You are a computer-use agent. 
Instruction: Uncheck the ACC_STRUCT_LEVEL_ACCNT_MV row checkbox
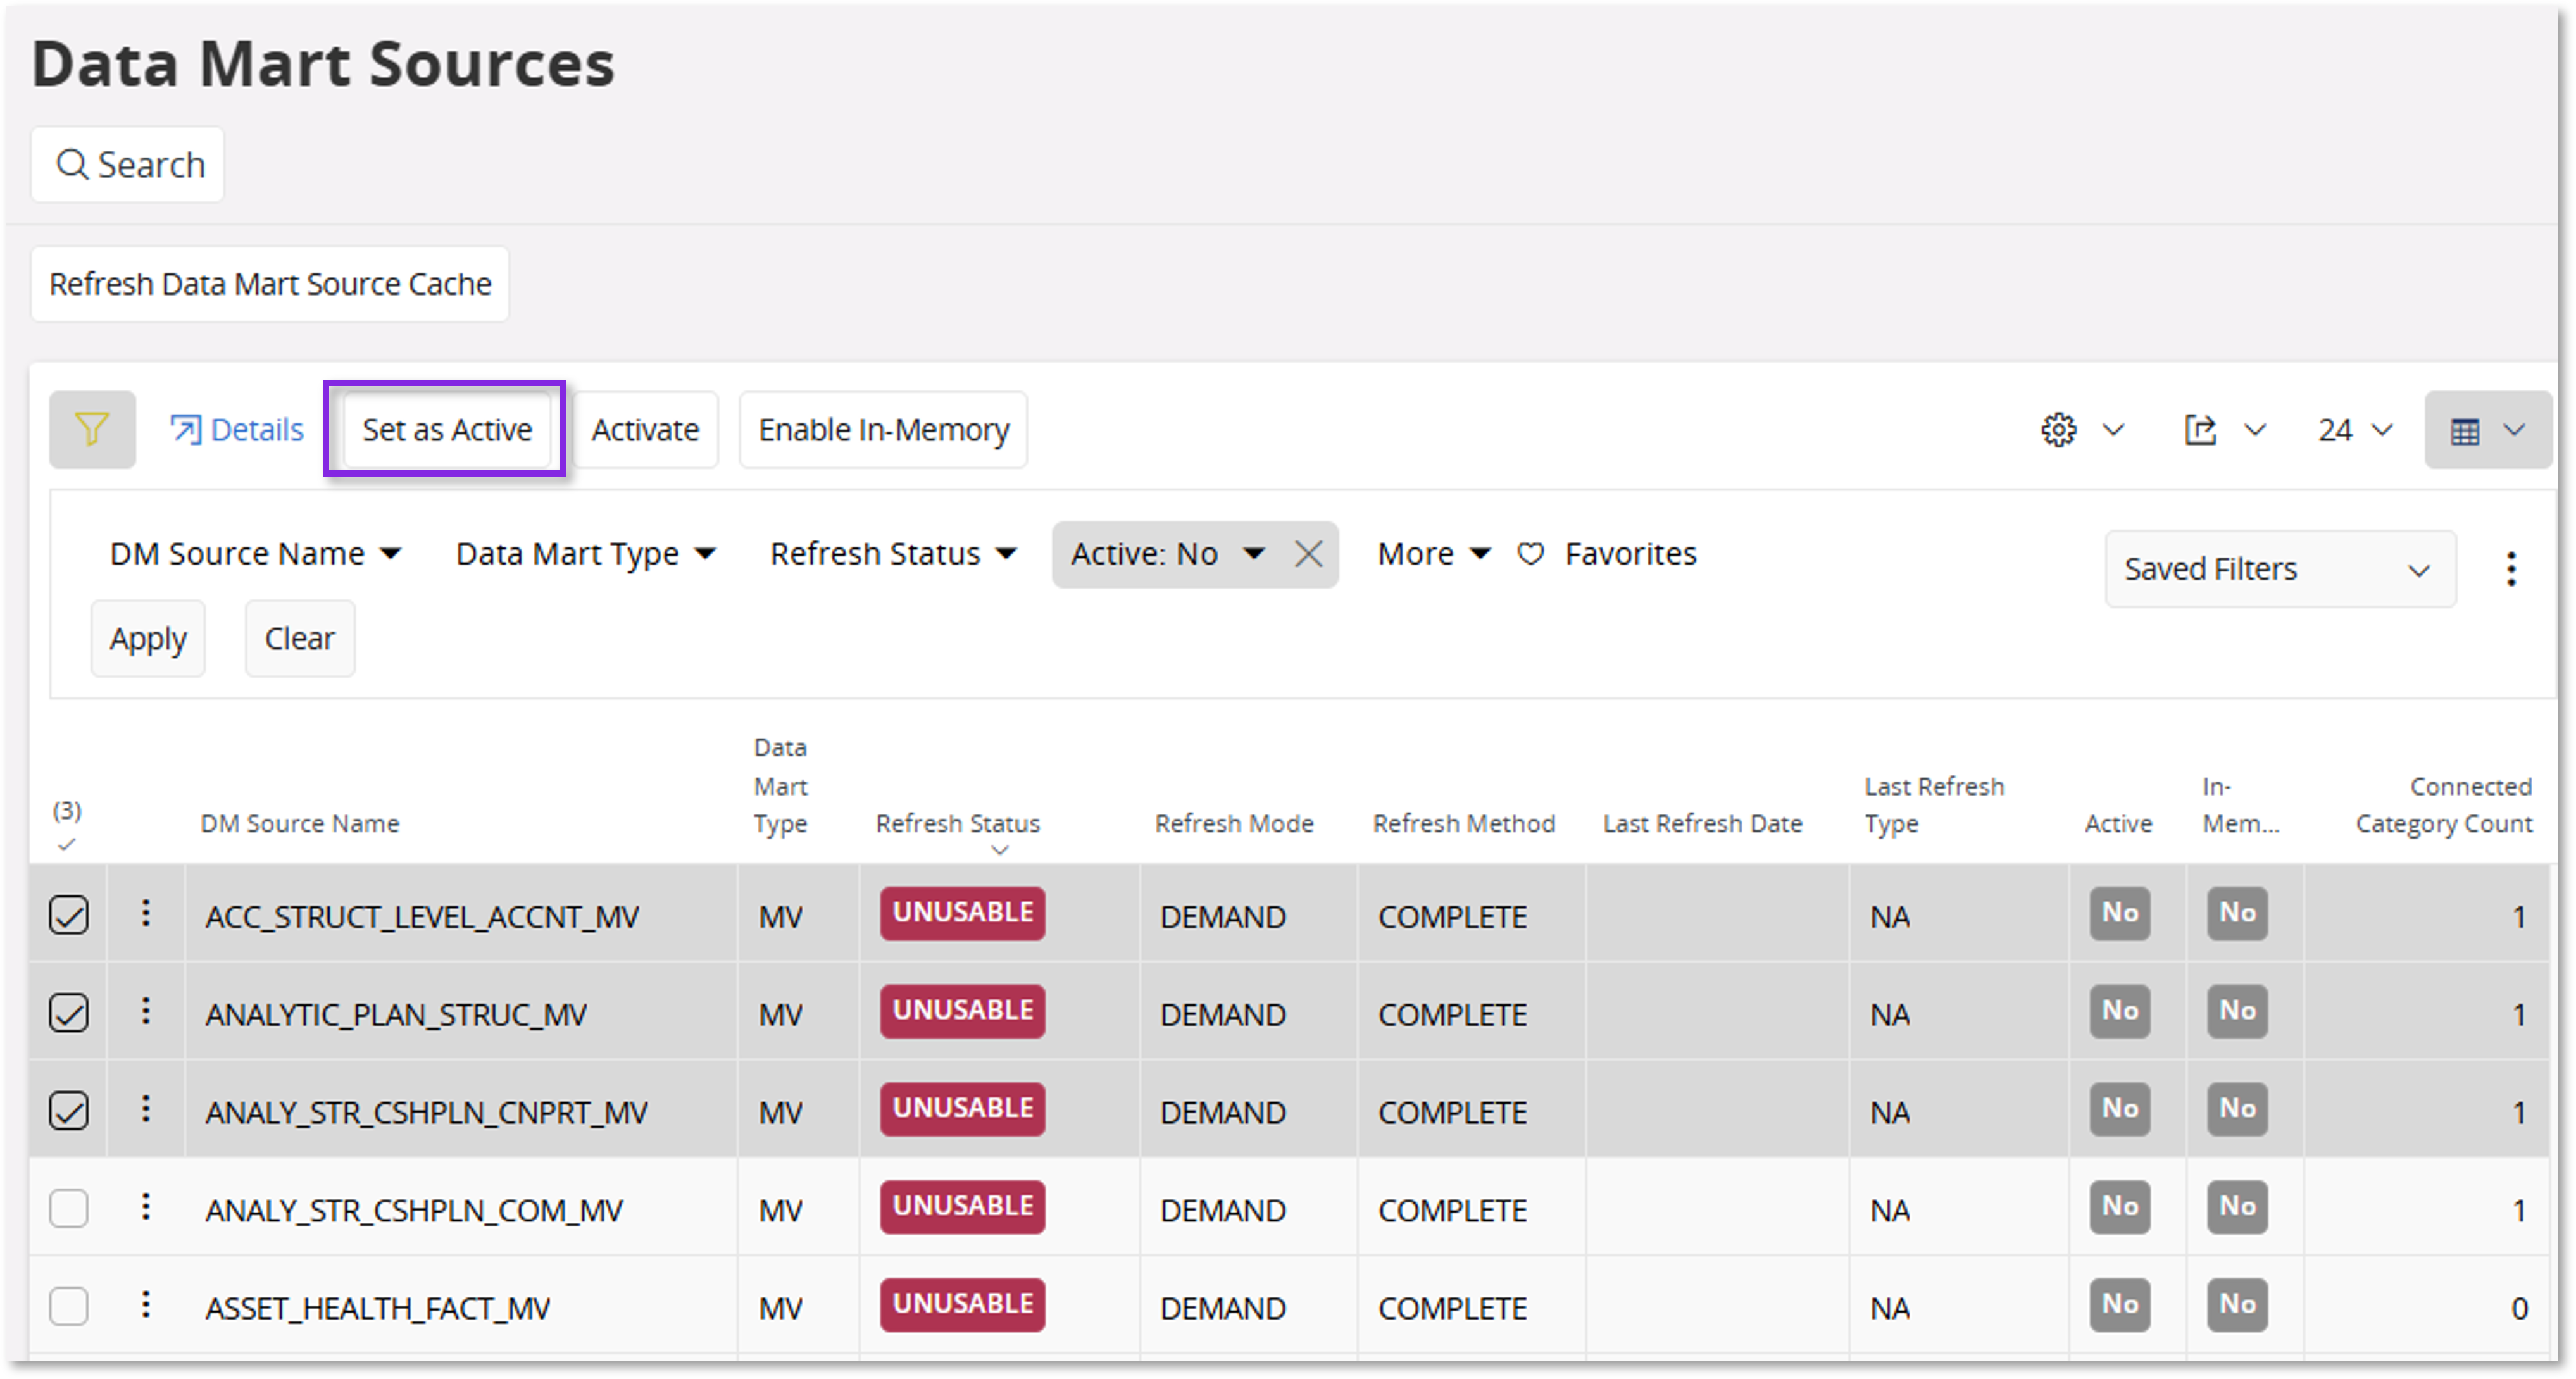(x=69, y=915)
